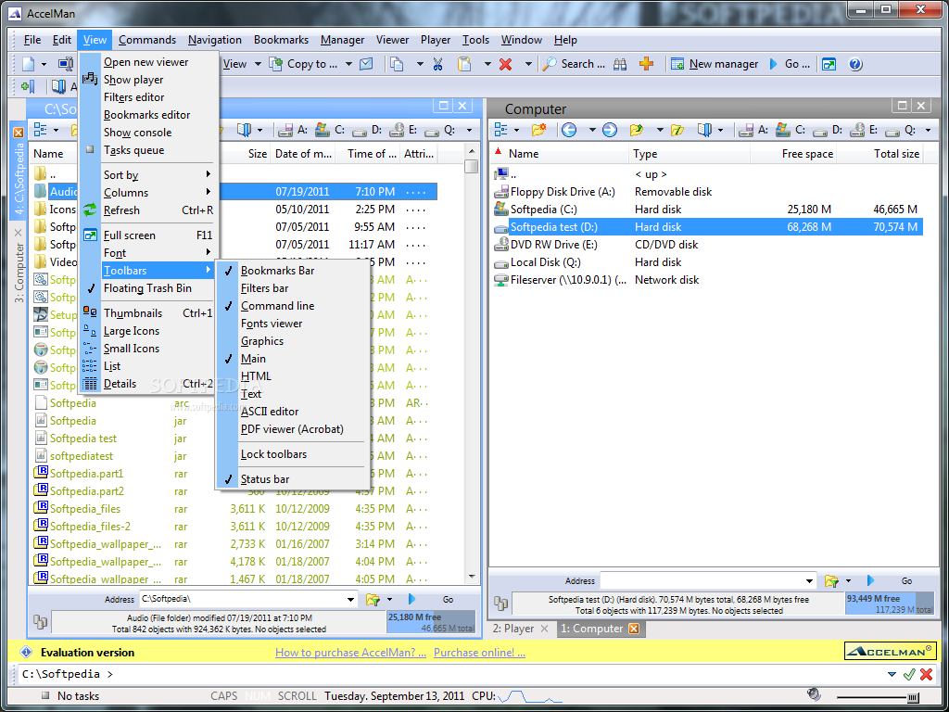This screenshot has height=712, width=949.
Task: Click the Cut scissors icon in main toolbar
Action: pyautogui.click(x=438, y=64)
